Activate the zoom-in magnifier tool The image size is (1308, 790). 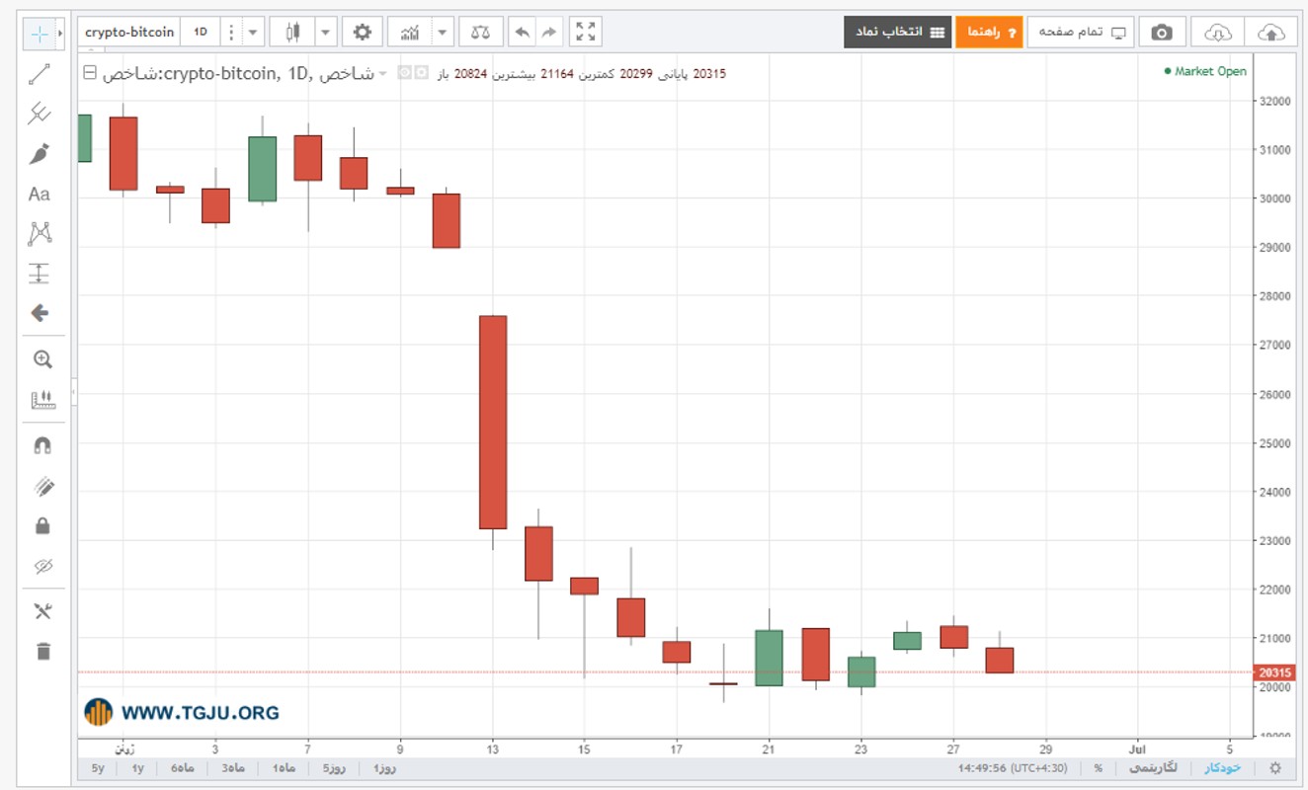point(42,359)
